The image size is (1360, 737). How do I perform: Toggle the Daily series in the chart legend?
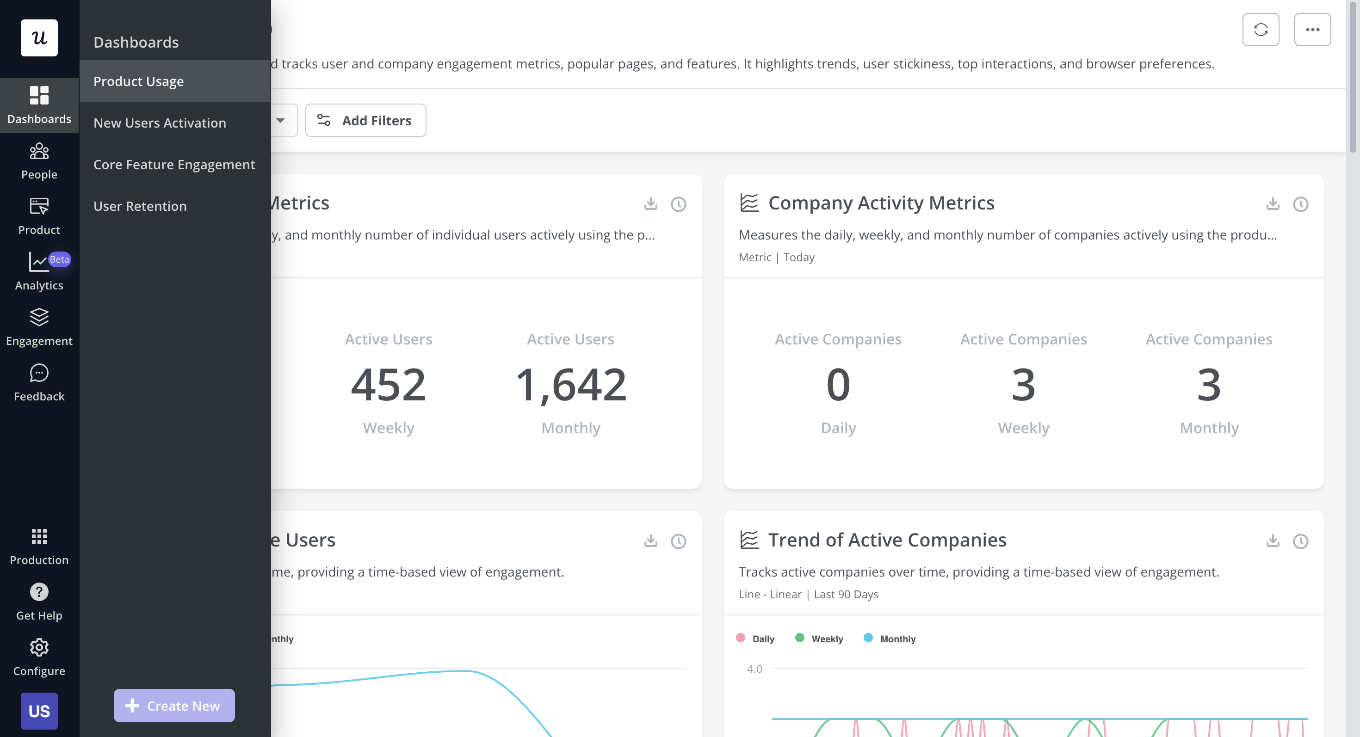click(755, 639)
